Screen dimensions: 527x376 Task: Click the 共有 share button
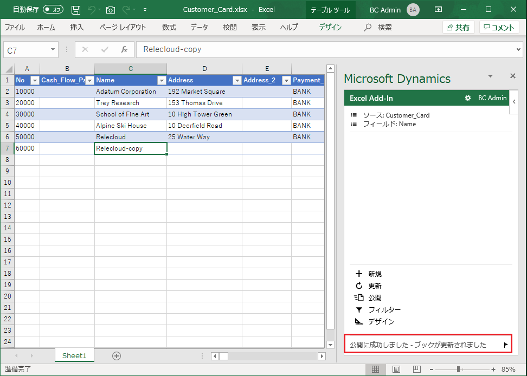pos(458,28)
